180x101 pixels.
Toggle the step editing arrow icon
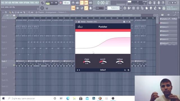pyautogui.click(x=78, y=8)
